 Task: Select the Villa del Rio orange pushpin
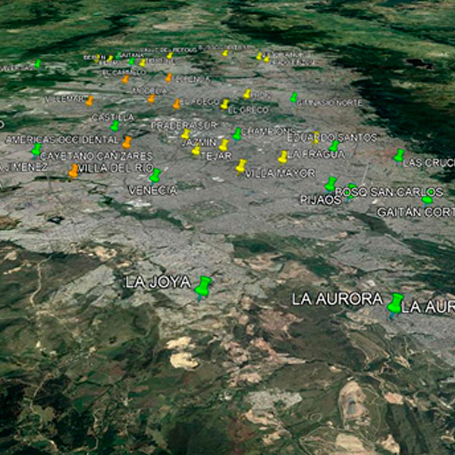pos(74,171)
